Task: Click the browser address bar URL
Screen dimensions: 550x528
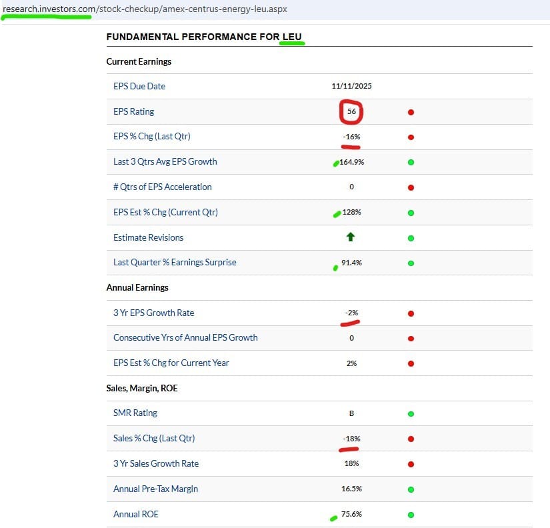Action: (145, 9)
